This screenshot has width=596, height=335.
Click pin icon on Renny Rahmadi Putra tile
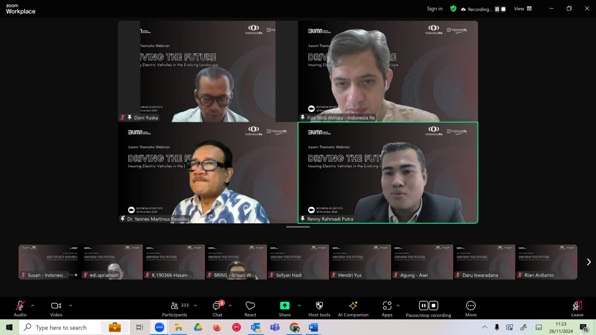[302, 219]
